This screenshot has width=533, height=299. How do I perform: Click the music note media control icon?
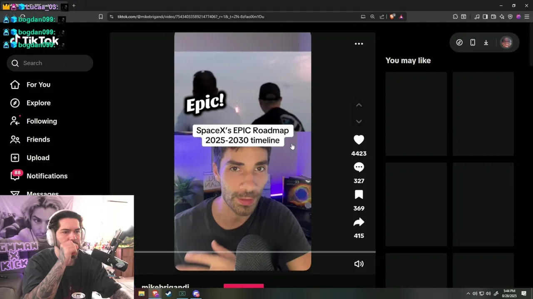tap(477, 17)
